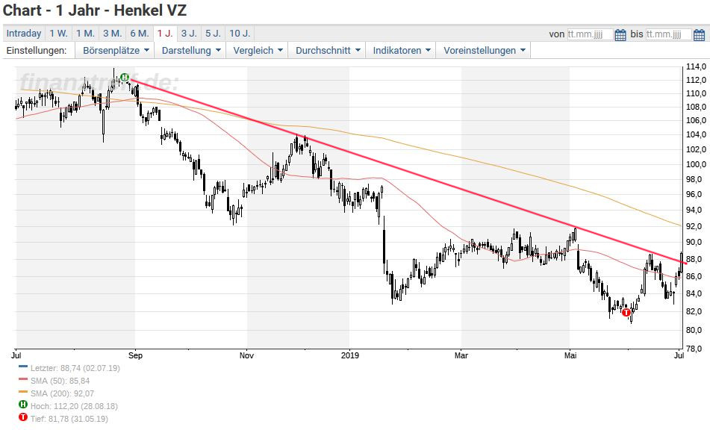710x430 pixels.
Task: Select the 1 M. time range
Action: click(x=85, y=34)
